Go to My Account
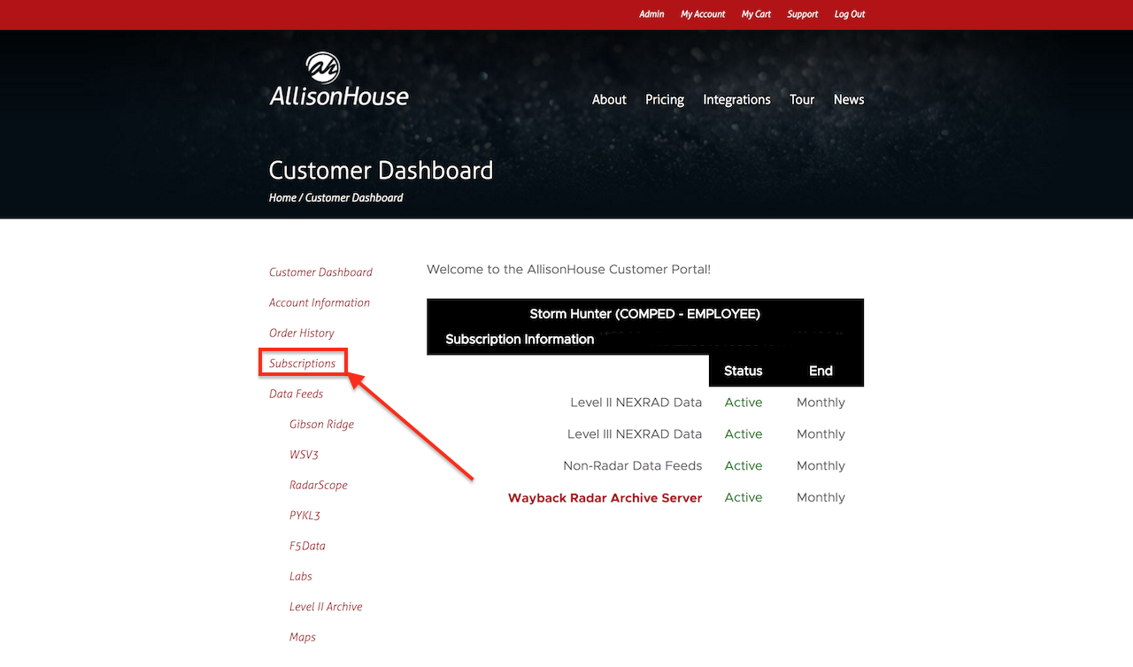The height and width of the screenshot is (667, 1133). click(703, 14)
